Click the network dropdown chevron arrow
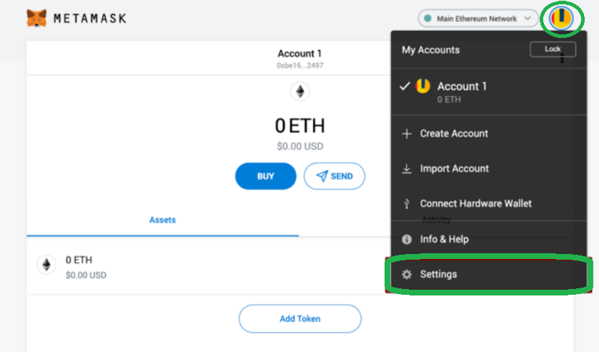The width and height of the screenshot is (599, 352). coord(528,19)
